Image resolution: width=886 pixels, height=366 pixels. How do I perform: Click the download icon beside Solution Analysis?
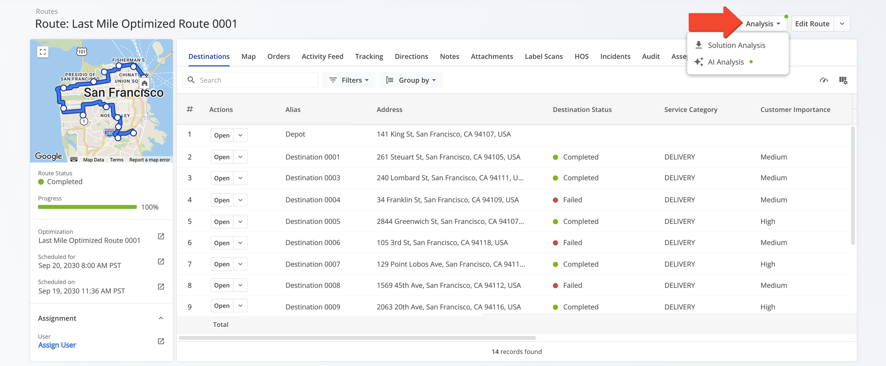699,45
